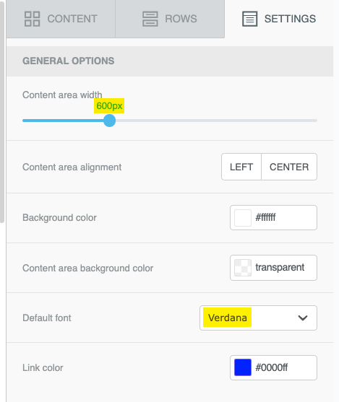
Task: Click the Rows tab stacked-bars icon
Action: [150, 19]
